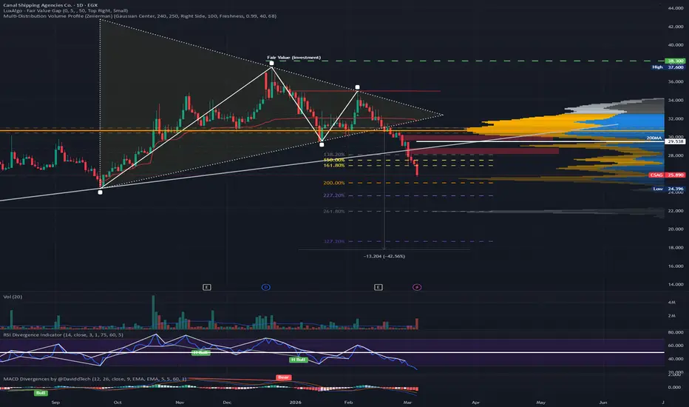Click the green 'Bull' MACD divergence tag
689x407 pixels.
tap(41, 392)
